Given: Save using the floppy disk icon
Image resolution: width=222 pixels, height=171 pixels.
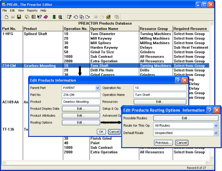Looking at the screenshot, I should (x=19, y=17).
